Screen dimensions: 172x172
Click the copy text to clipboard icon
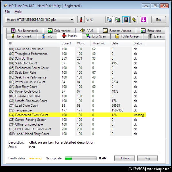(x=109, y=20)
